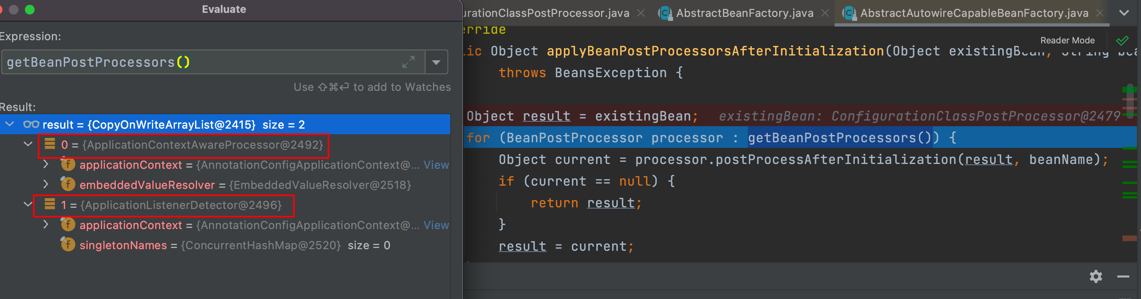The width and height of the screenshot is (1141, 299).
Task: Select ApplicationListenerDetector@2496 row
Action: 225,205
